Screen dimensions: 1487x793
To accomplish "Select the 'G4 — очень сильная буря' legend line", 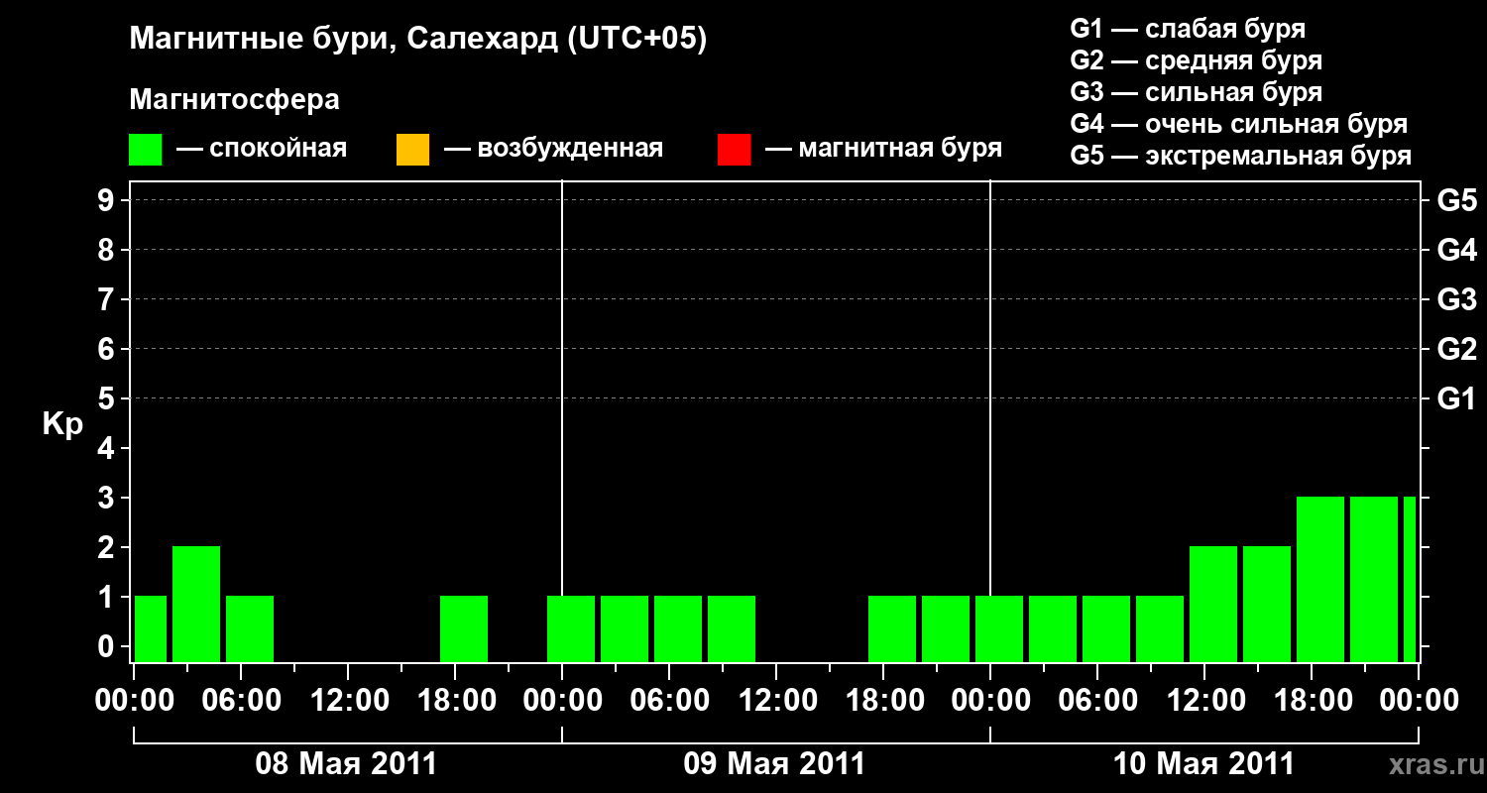I will [x=1239, y=125].
